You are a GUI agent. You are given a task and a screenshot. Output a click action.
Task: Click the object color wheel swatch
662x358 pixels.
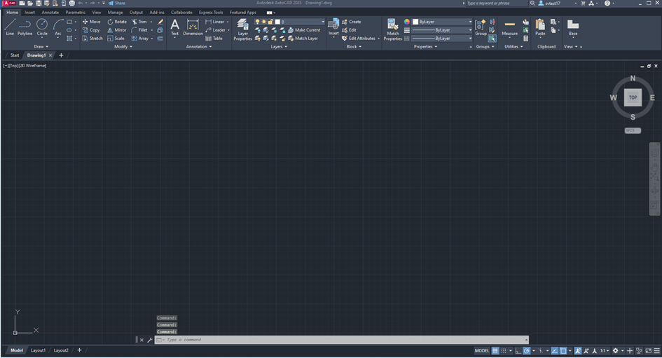click(406, 22)
